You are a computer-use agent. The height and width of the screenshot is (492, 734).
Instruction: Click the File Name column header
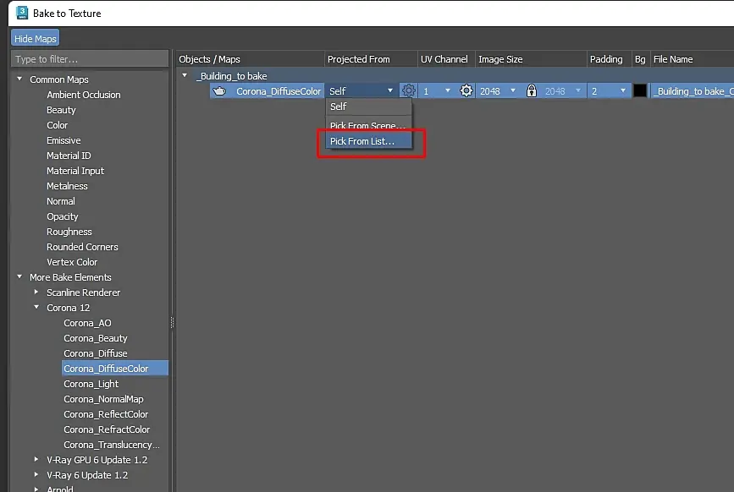click(x=673, y=59)
